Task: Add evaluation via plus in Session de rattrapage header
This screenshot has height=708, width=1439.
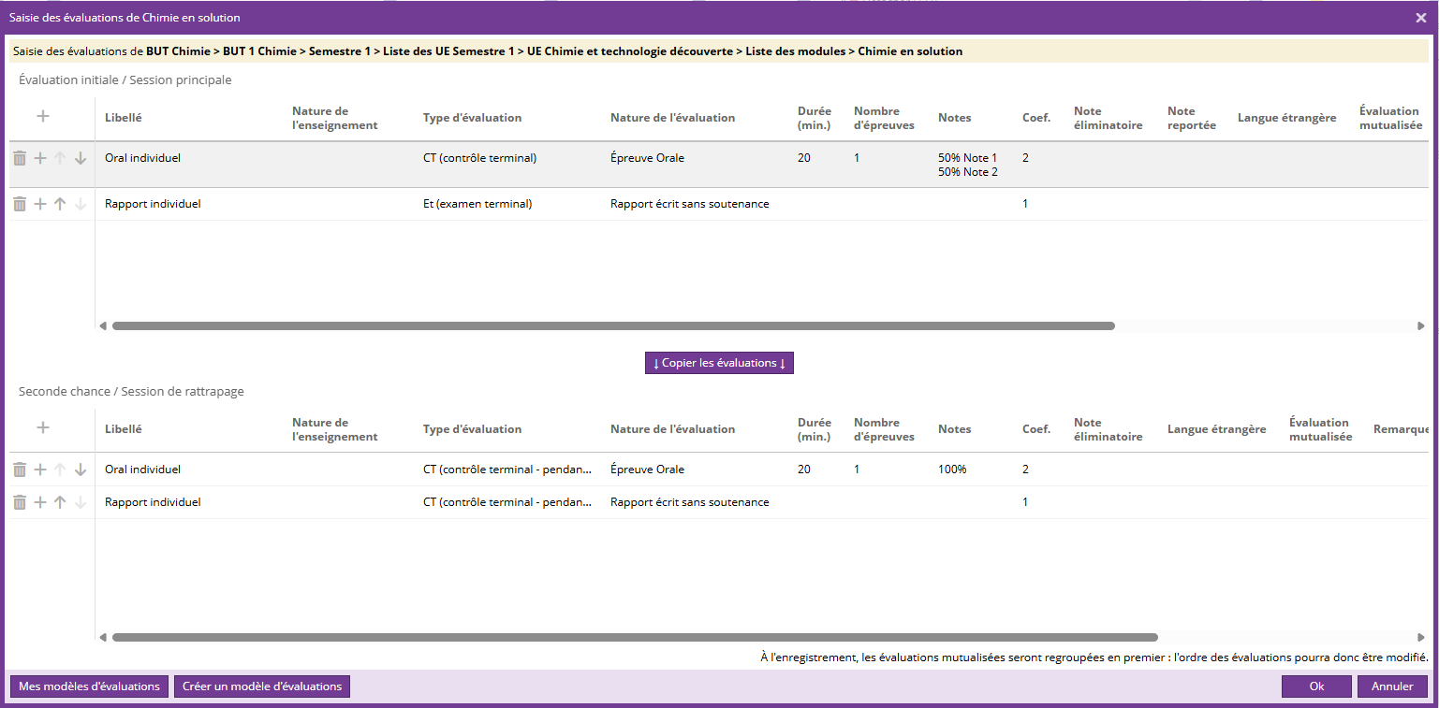Action: click(43, 427)
